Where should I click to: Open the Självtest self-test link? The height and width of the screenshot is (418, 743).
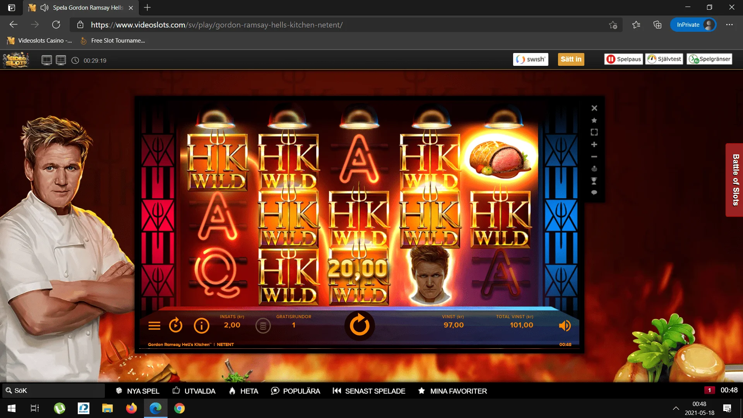tap(664, 59)
